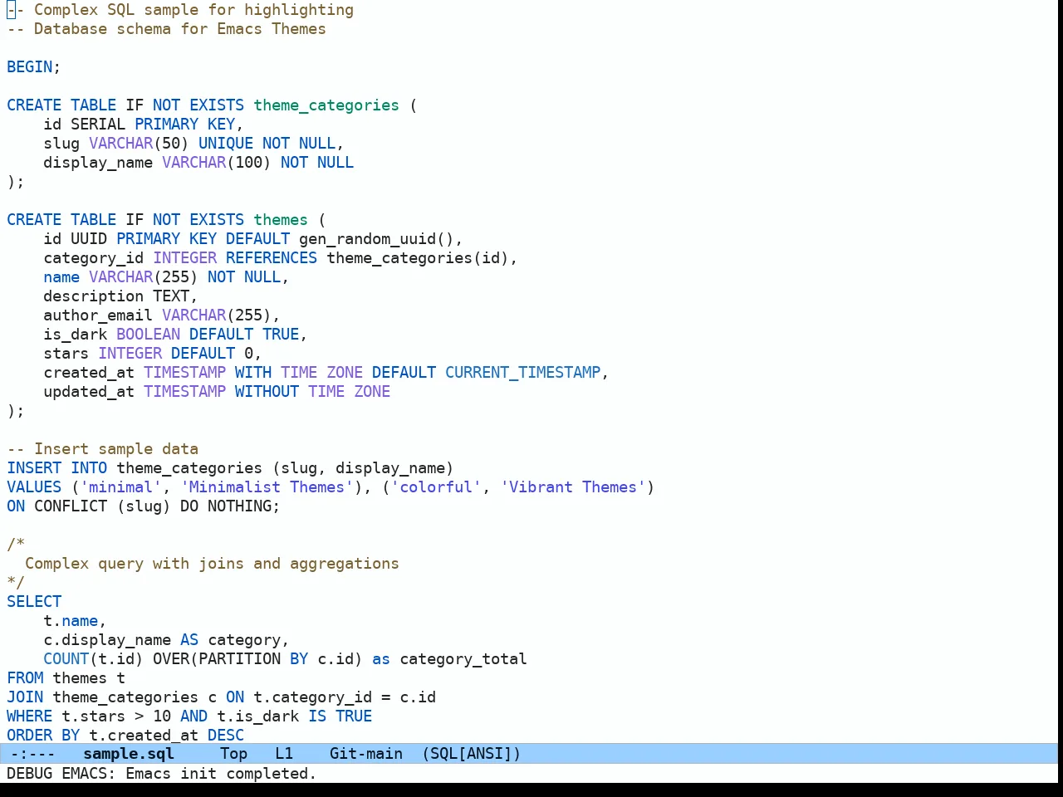
Task: Click CURRENT_TIMESTAMP keyword
Action: [522, 373]
